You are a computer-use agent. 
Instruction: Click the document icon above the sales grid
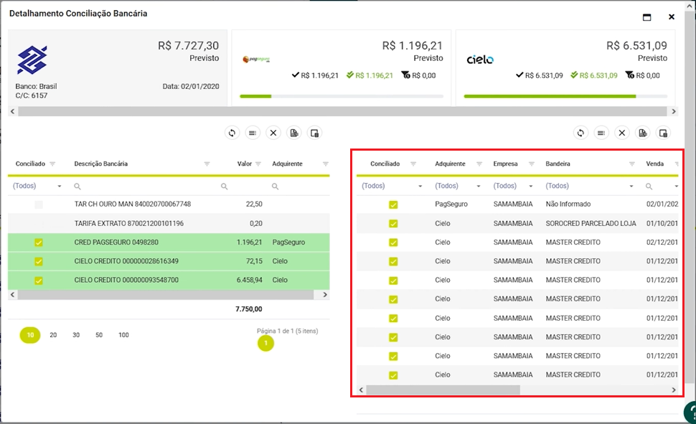click(x=643, y=133)
